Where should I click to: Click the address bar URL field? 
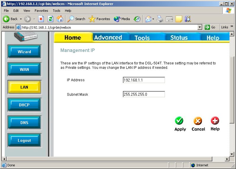110,27
